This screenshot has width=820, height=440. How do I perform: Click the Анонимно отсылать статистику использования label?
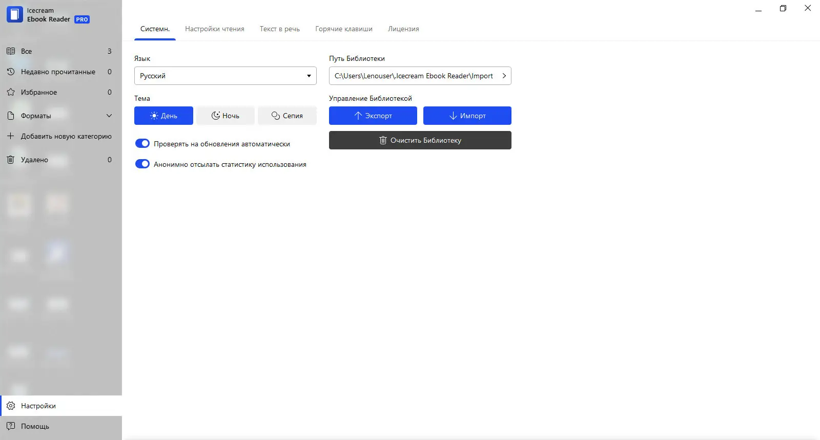[x=230, y=164]
